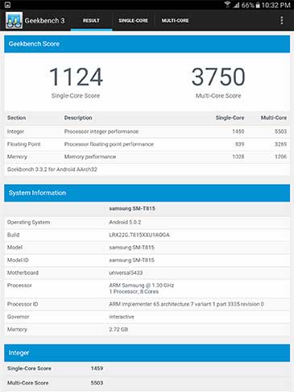Tap Integer Single-Core Score value 1459
294x392 pixels.
pos(97,369)
